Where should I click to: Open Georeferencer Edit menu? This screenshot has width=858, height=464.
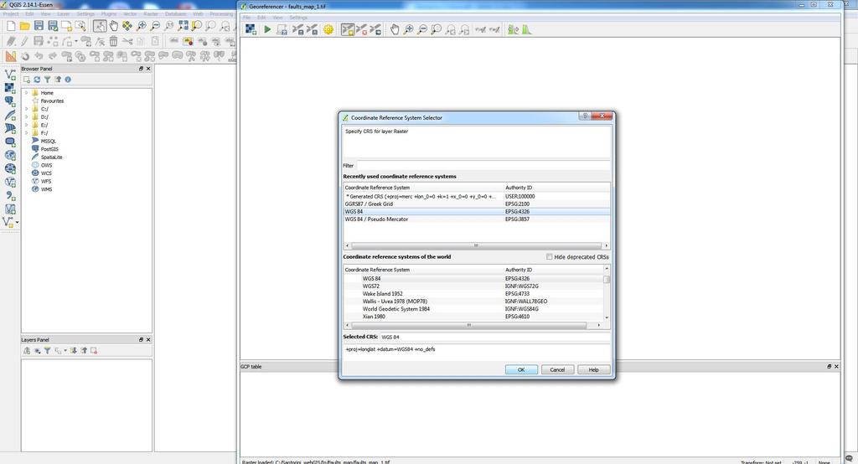tap(261, 18)
